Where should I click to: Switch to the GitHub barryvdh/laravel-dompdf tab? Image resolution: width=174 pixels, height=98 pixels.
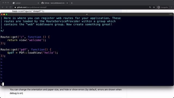[x=54, y=3]
